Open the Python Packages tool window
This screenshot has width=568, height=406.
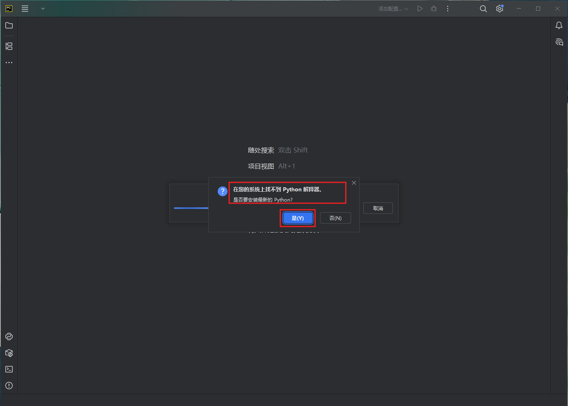click(9, 353)
